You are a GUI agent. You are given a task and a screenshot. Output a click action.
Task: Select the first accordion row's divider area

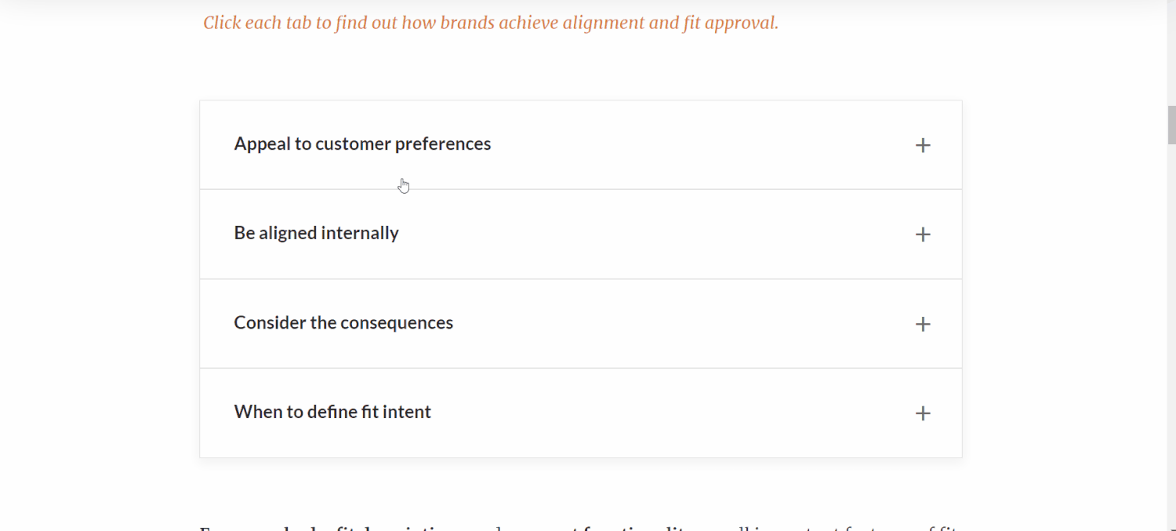pos(580,188)
